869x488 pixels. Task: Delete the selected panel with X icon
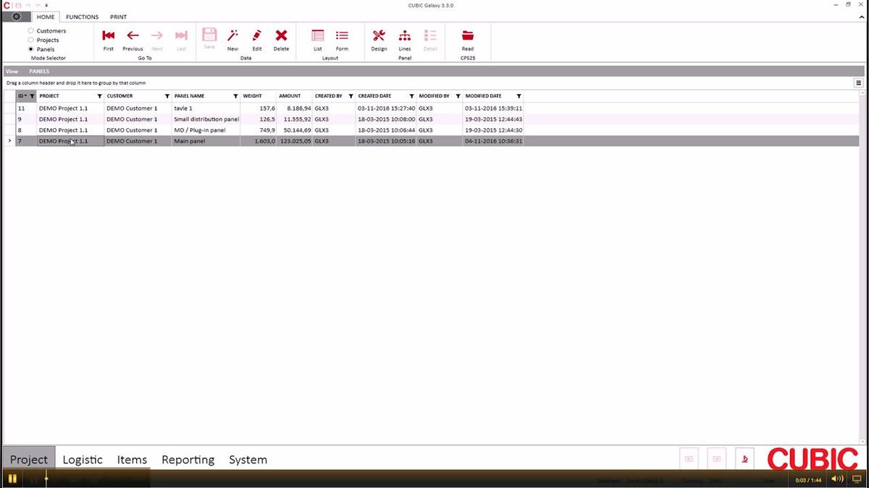tap(281, 36)
